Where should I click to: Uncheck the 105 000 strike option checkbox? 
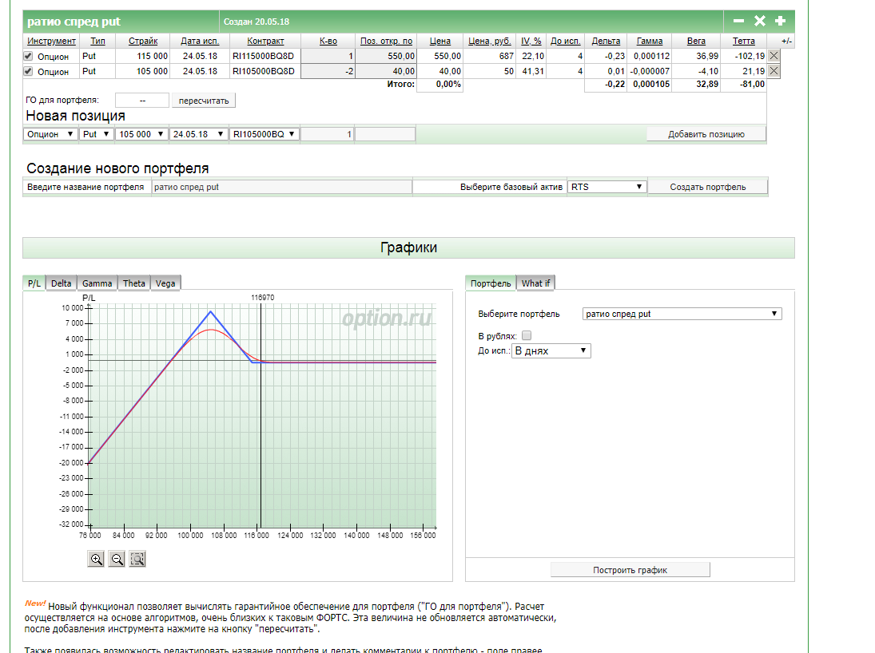pyautogui.click(x=29, y=71)
